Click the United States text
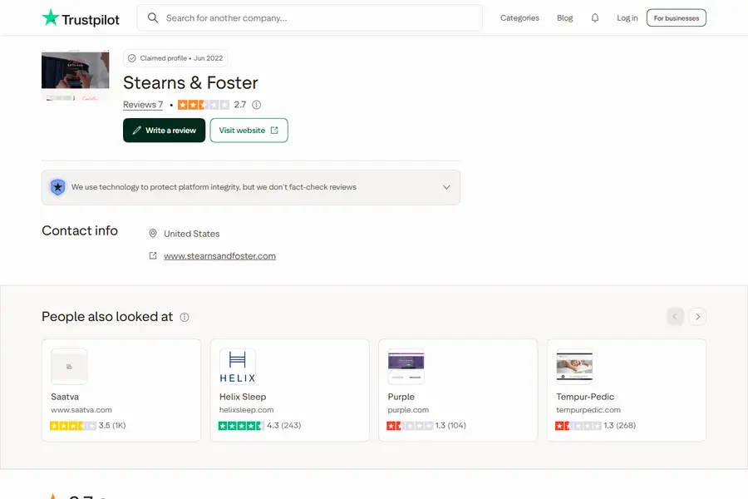Screen dimensions: 748x499 pos(192,234)
